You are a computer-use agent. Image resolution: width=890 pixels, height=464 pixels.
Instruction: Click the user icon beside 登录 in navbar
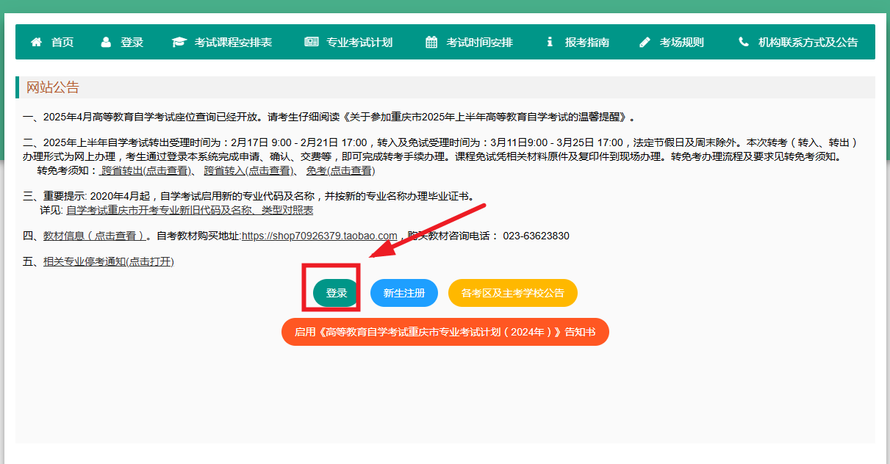pos(106,43)
